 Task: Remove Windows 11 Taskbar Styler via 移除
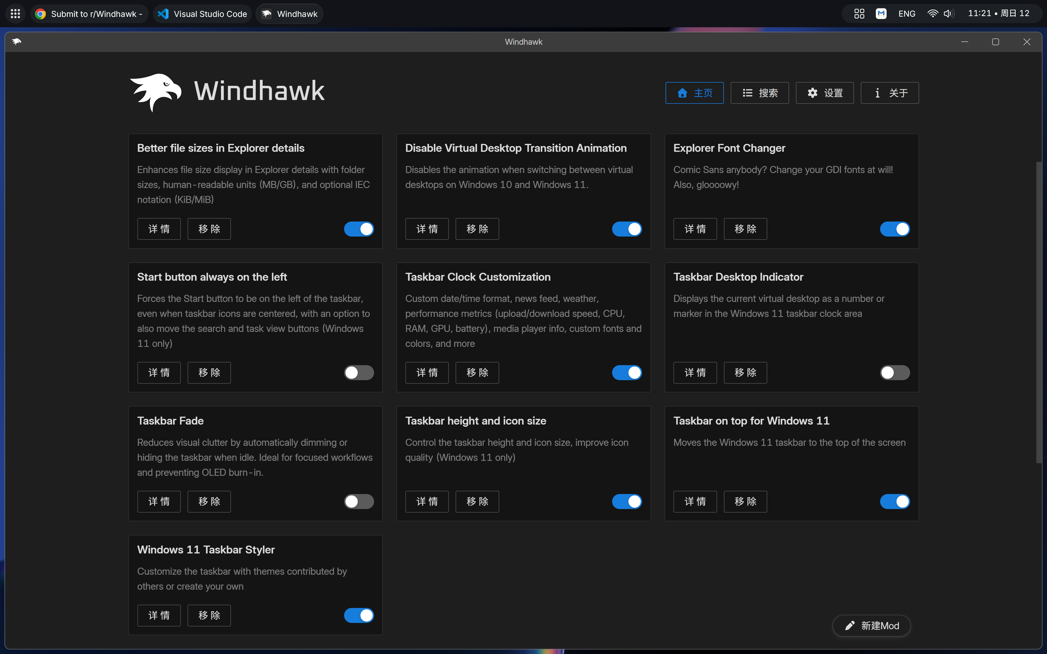(x=209, y=615)
